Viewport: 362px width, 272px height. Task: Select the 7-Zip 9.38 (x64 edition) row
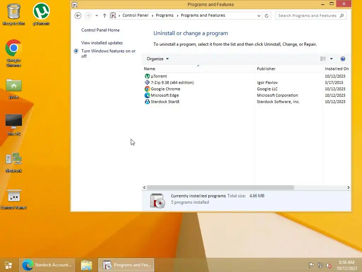246,82
